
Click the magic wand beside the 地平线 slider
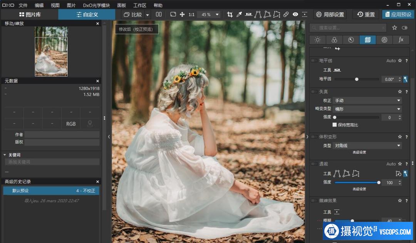405,79
